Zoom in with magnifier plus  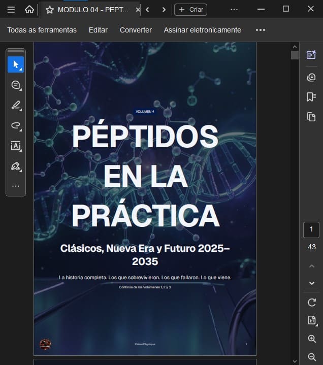pos(312,339)
